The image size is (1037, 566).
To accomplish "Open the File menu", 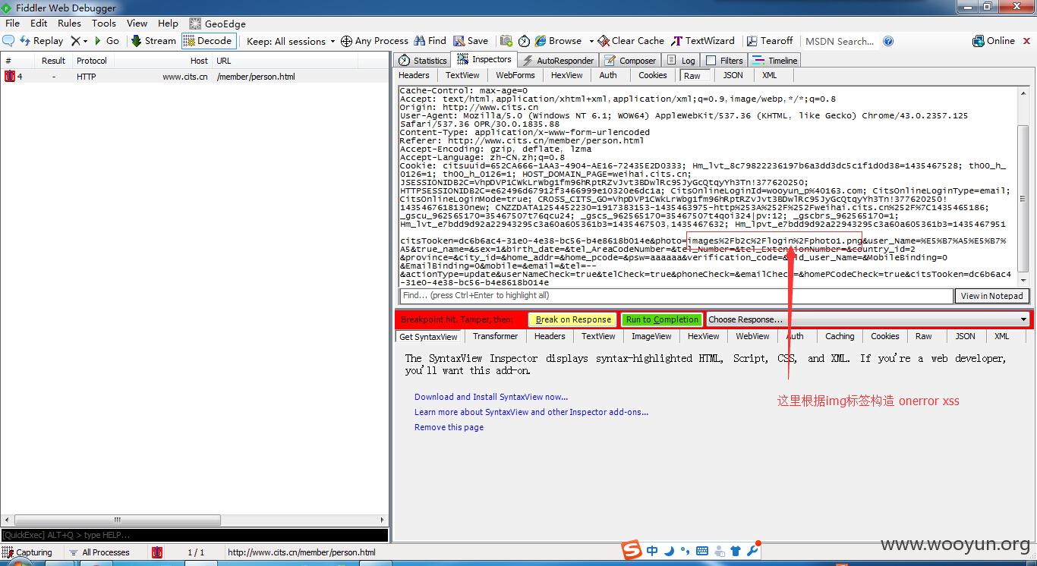I will click(12, 24).
